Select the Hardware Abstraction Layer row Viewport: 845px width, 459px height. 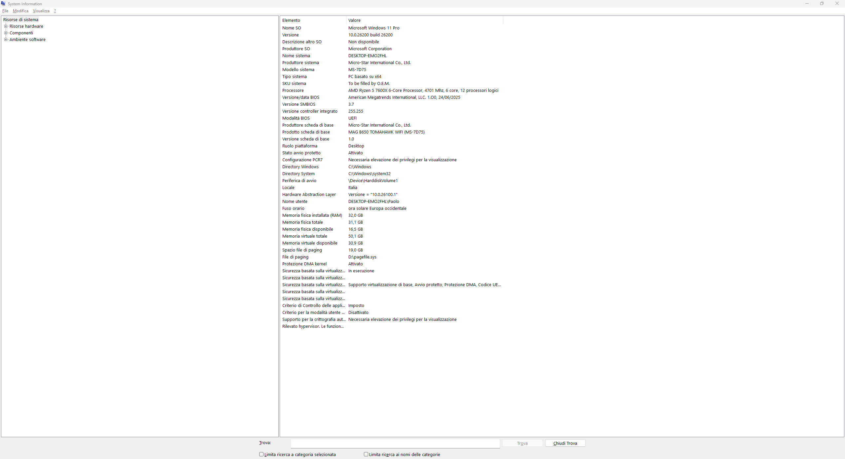tap(392, 195)
